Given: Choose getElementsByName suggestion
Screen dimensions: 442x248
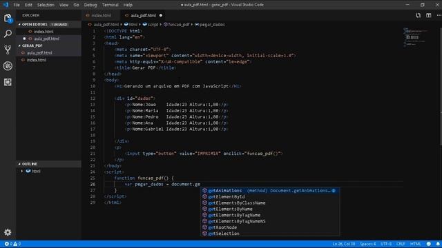Looking at the screenshot, I should [x=270, y=209].
